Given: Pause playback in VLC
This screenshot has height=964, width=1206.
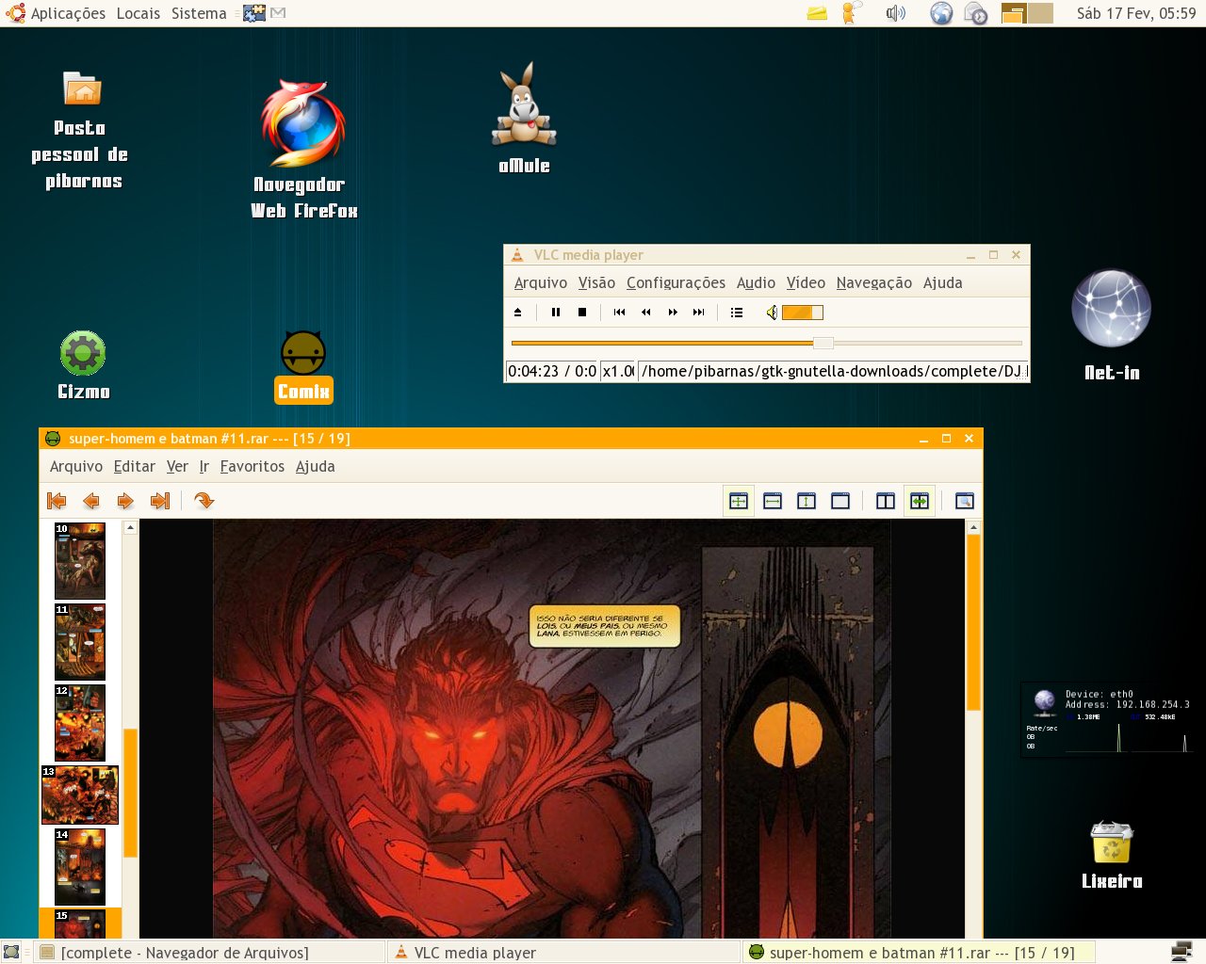Looking at the screenshot, I should click(556, 313).
